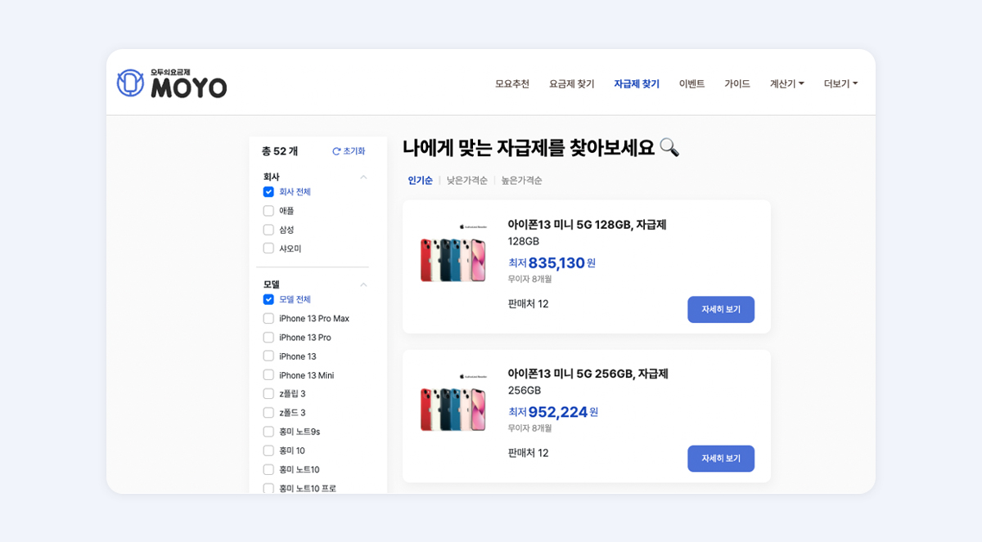Check the 홍미 10 checkbox
Viewport: 982px width, 542px height.
268,450
